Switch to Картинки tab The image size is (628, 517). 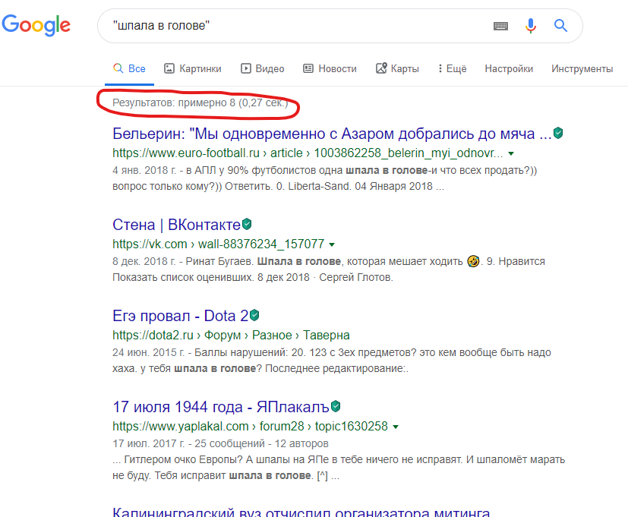[193, 68]
